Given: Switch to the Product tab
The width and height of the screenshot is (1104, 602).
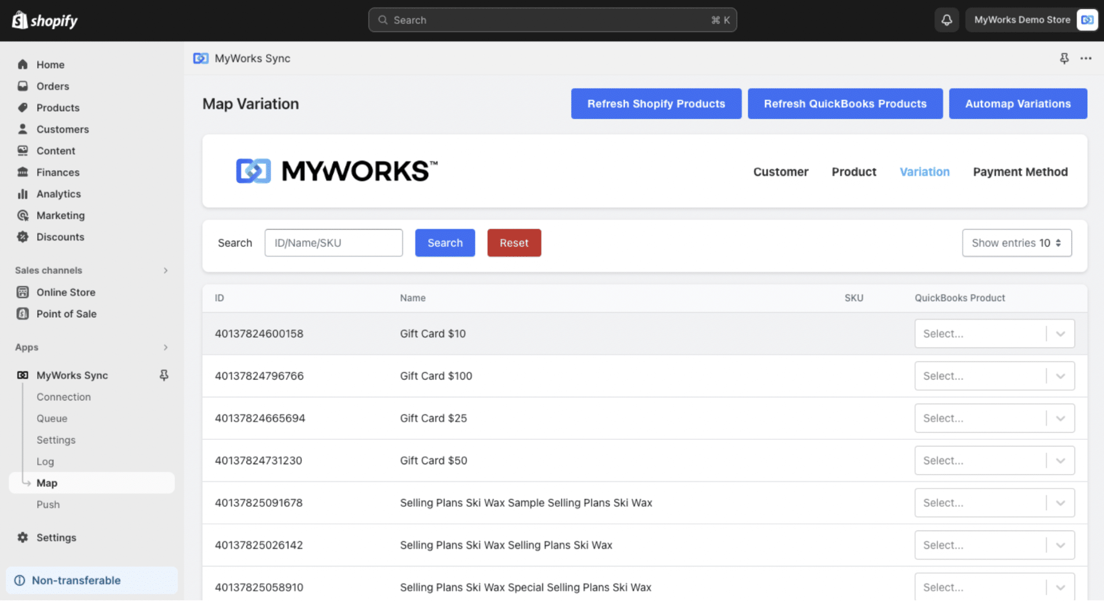Looking at the screenshot, I should point(854,172).
